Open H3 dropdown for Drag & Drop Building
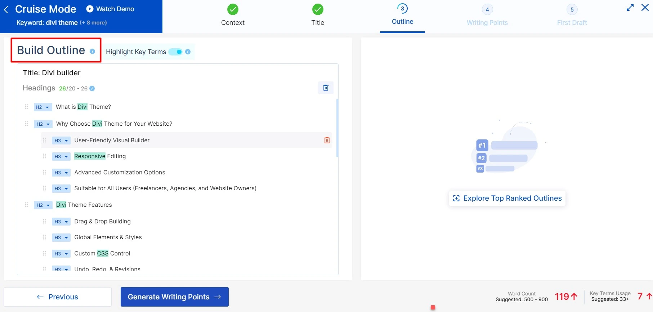Image resolution: width=653 pixels, height=312 pixels. tap(61, 222)
